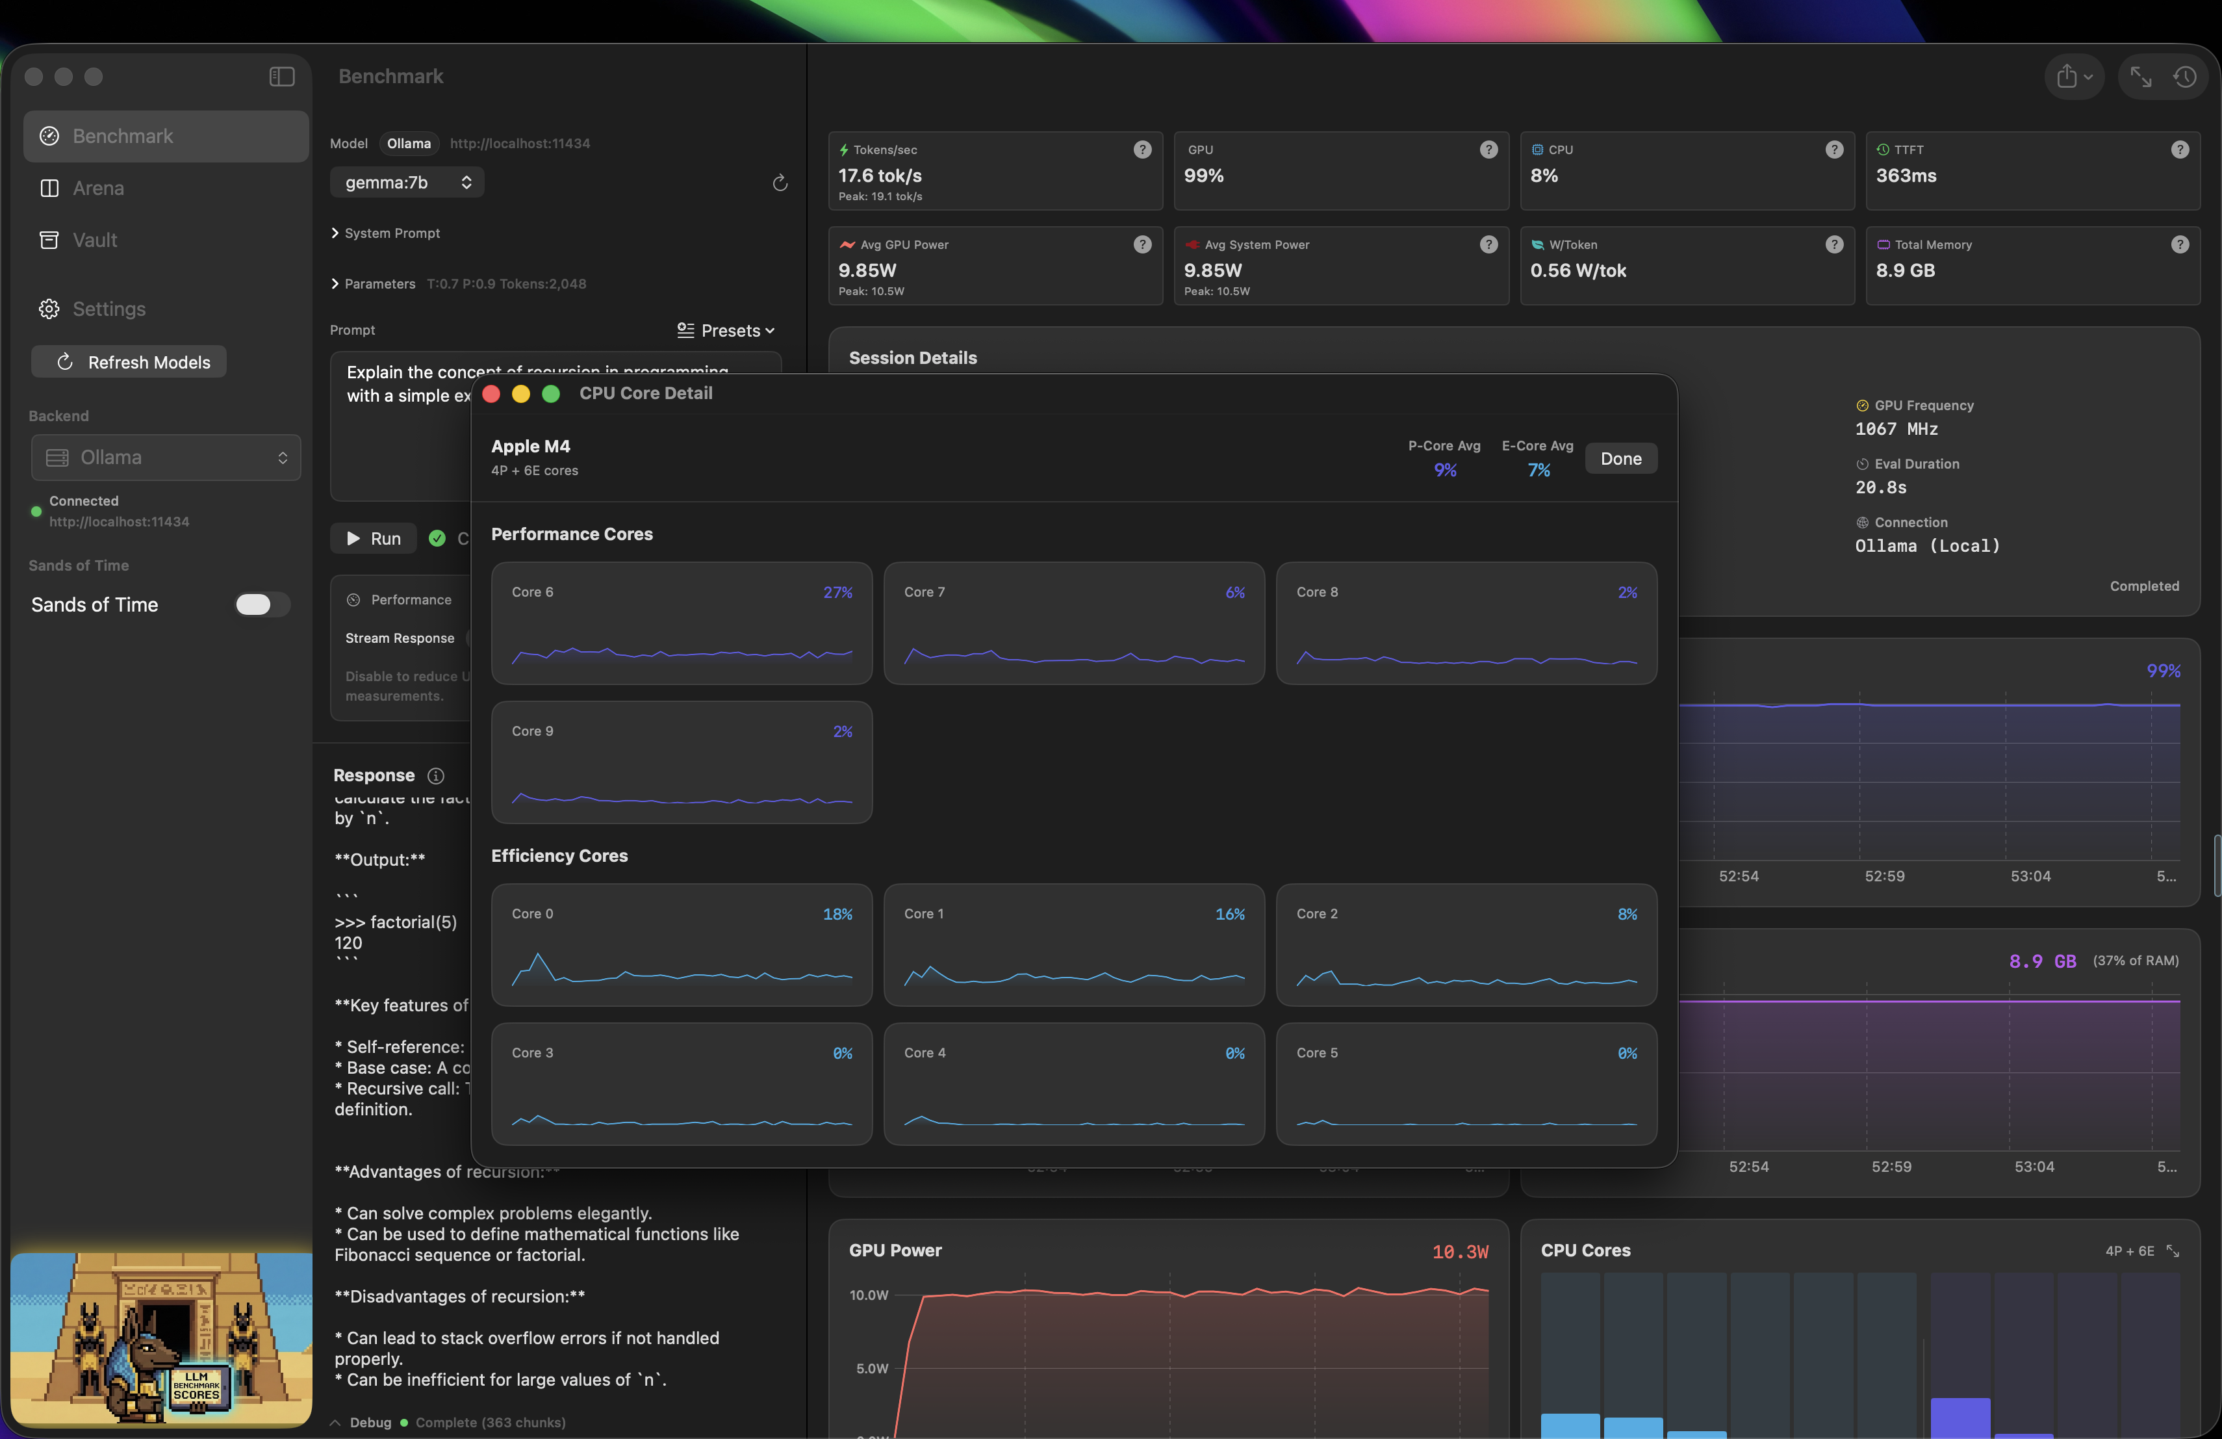Switch to the Arena tab

(98, 188)
